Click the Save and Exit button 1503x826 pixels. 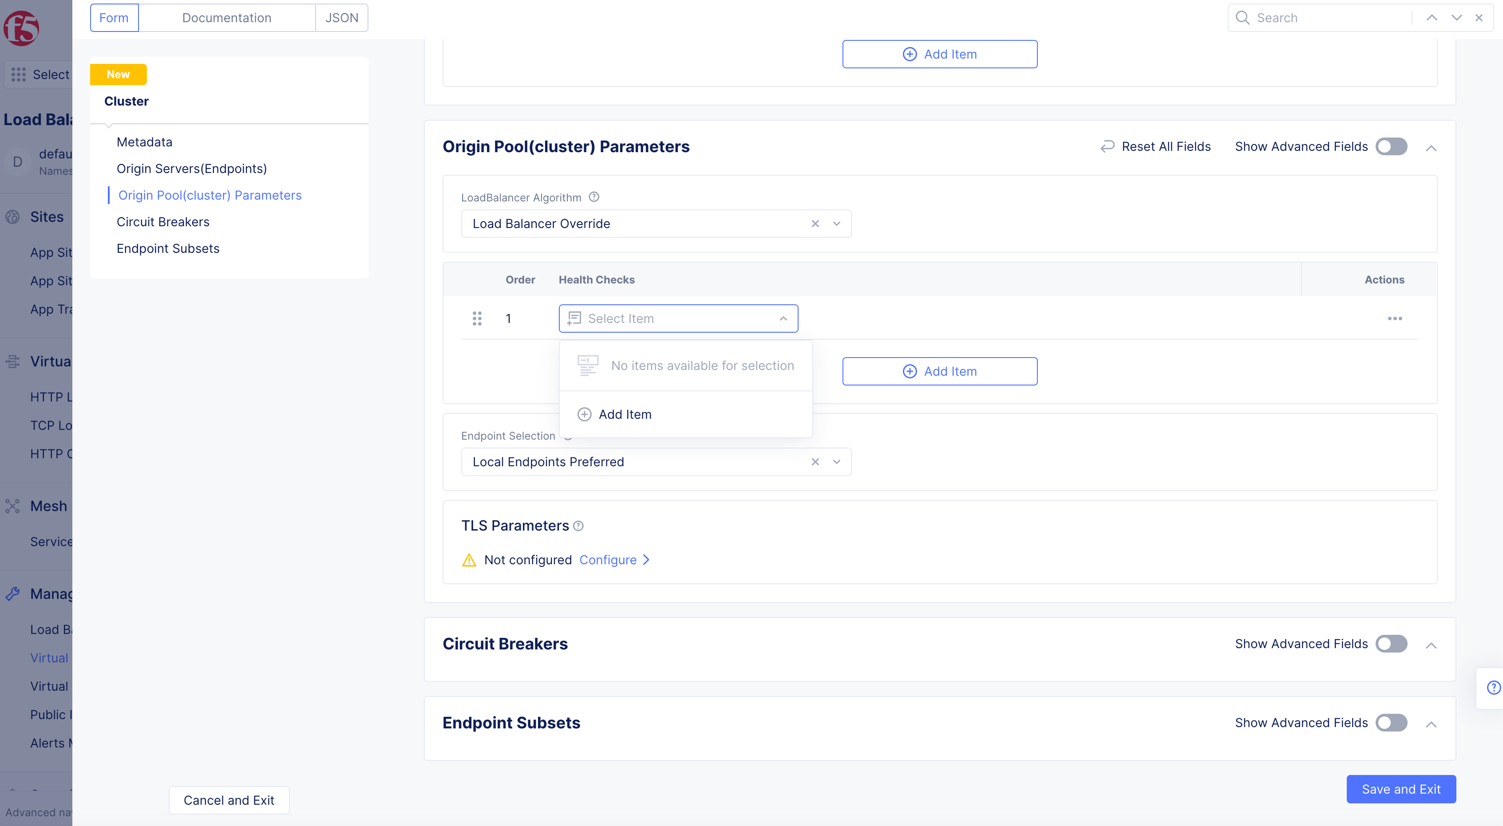1401,789
